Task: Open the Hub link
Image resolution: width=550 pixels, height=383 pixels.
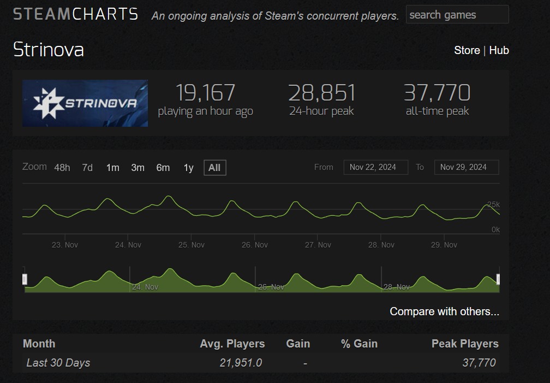Action: pos(499,50)
